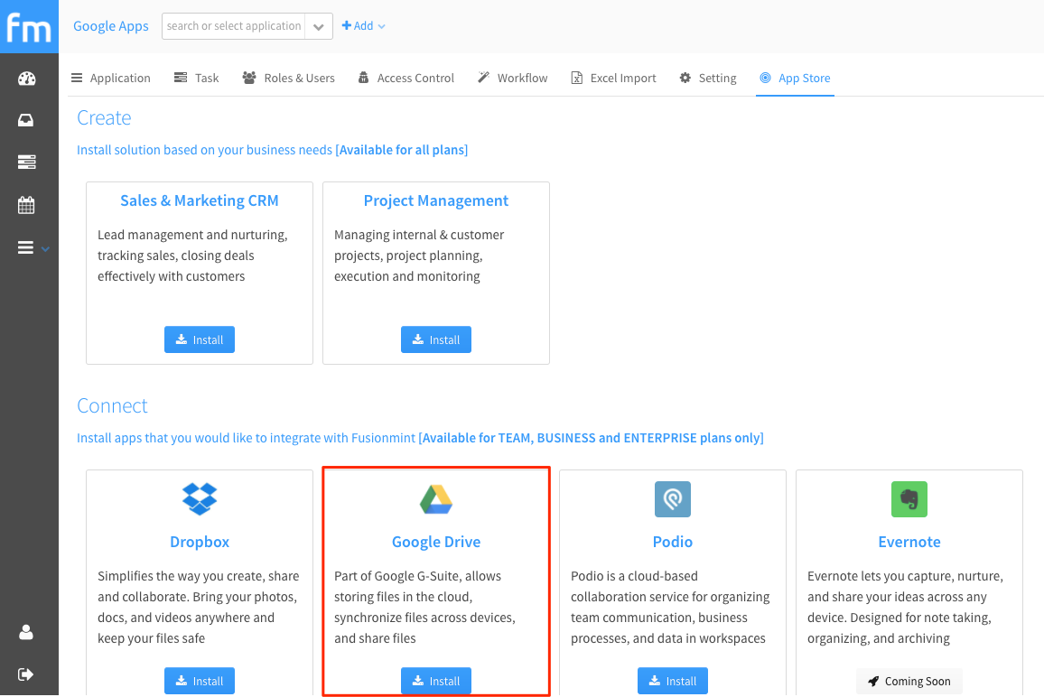Image resolution: width=1044 pixels, height=697 pixels.
Task: Open the Podio title link
Action: (x=673, y=542)
